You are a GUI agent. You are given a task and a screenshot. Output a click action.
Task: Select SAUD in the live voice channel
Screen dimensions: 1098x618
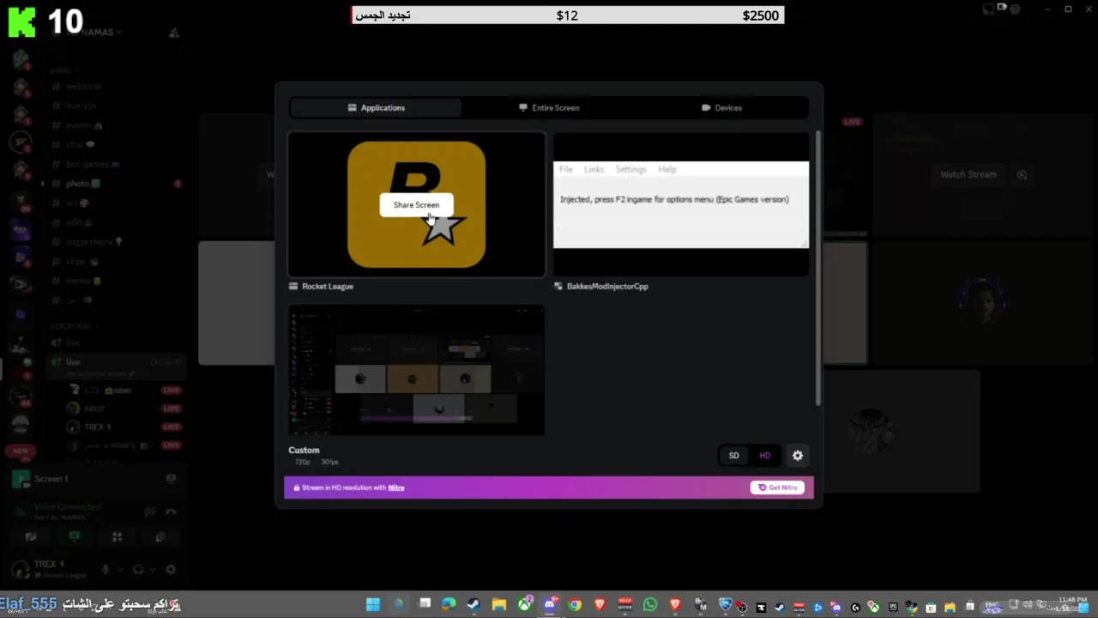pos(124,409)
